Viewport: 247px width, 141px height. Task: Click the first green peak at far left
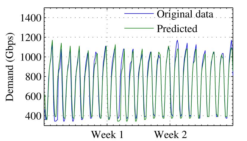coord(52,40)
